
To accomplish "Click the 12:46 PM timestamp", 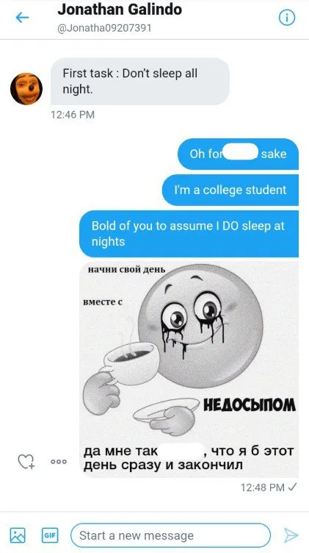I will pos(73,115).
